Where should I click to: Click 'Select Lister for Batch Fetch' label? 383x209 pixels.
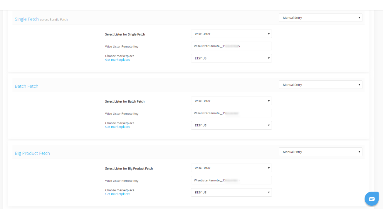click(125, 101)
